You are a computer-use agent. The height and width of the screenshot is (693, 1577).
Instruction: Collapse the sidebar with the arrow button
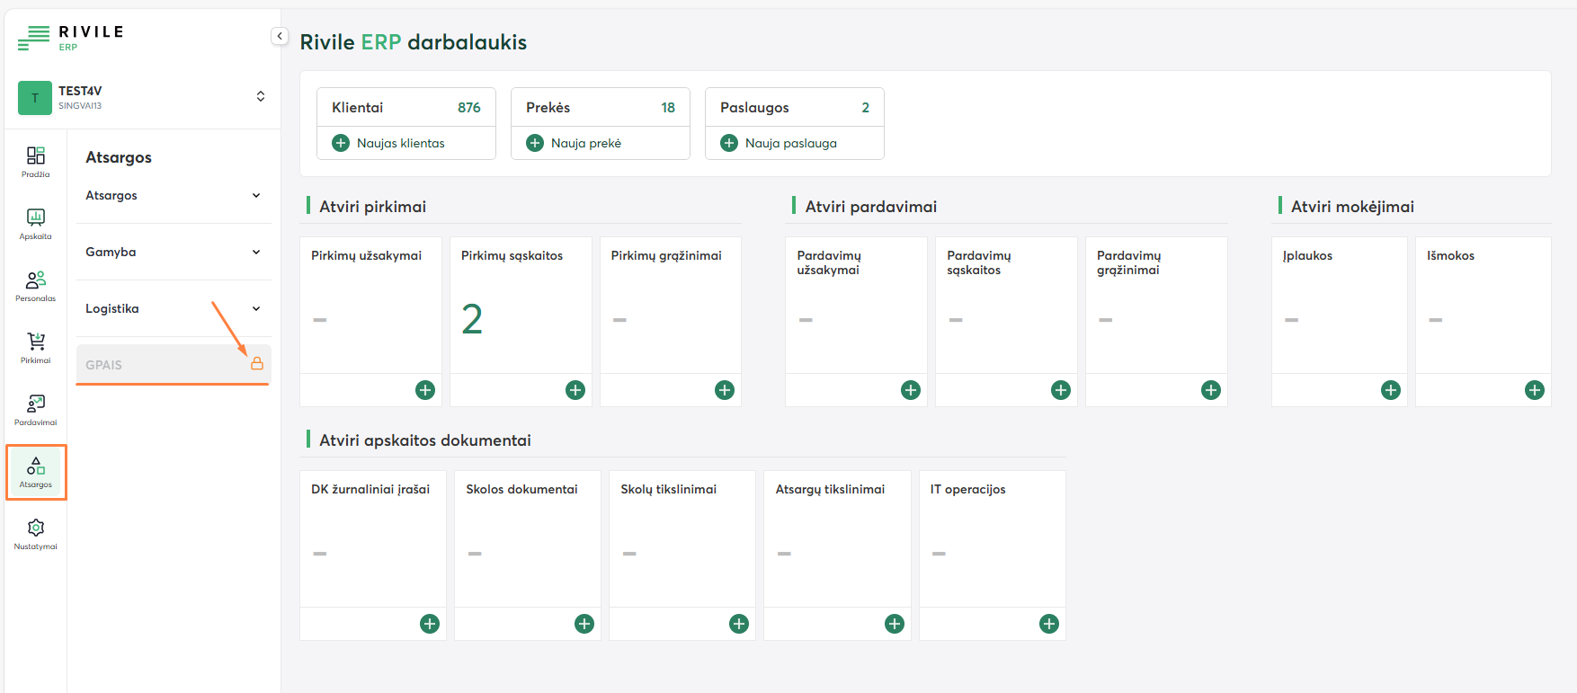(280, 36)
